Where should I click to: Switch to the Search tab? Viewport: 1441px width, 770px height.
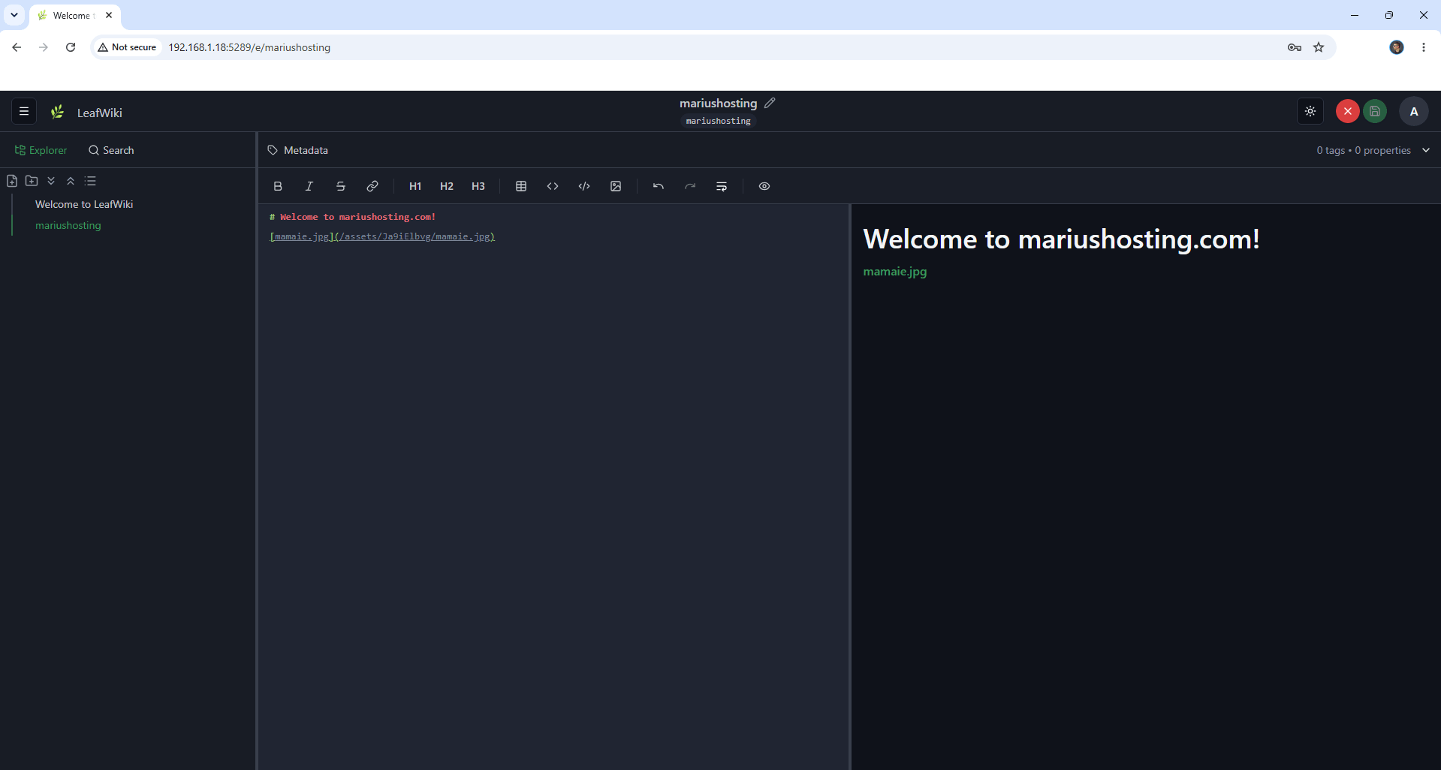tap(111, 150)
